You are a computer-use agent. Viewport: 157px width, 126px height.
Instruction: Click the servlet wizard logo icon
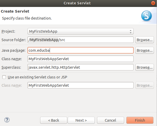146,16
